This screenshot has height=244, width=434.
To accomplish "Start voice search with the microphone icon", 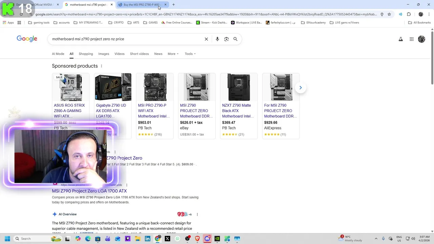I will [217, 39].
